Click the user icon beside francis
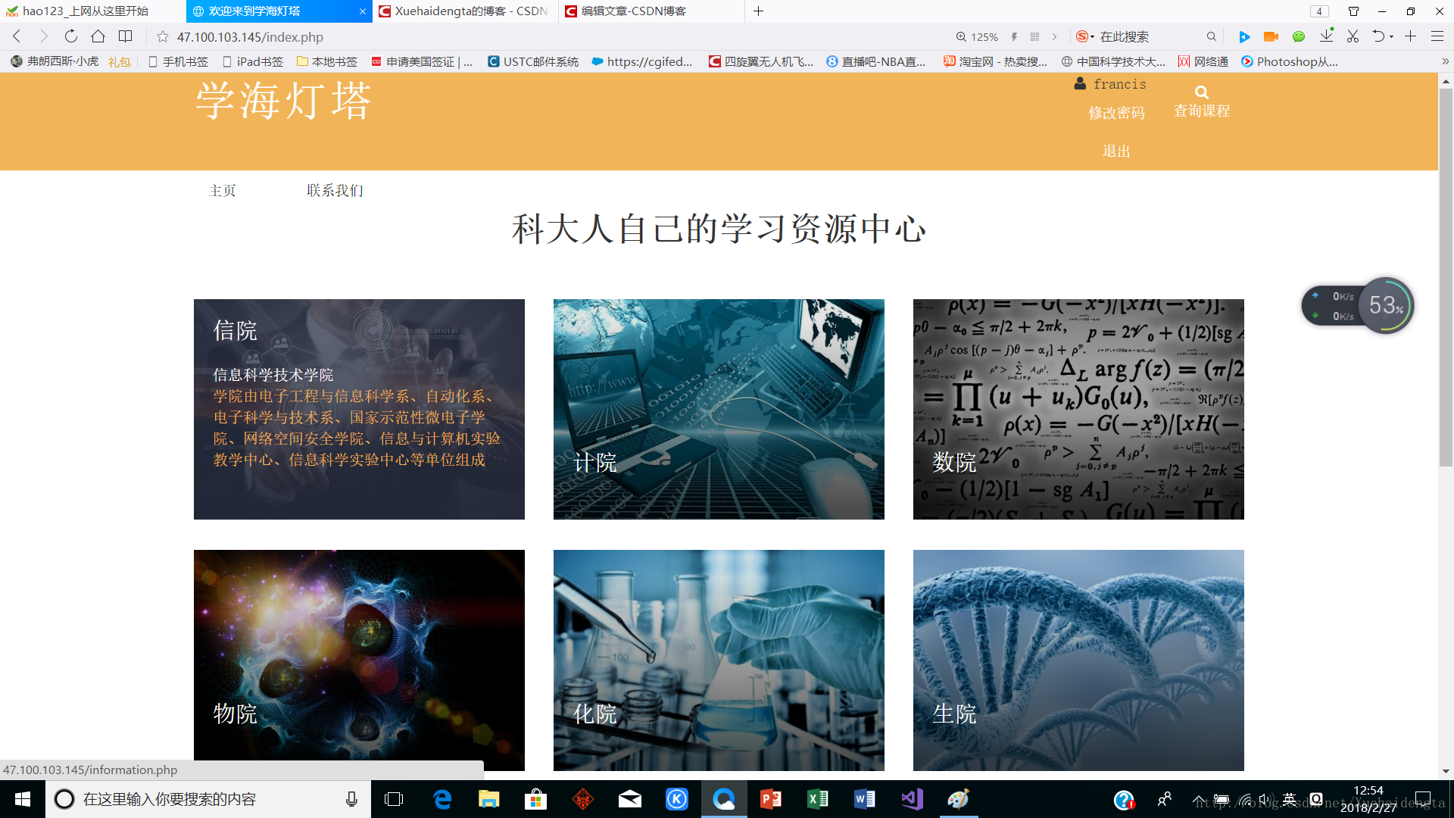 [1080, 83]
